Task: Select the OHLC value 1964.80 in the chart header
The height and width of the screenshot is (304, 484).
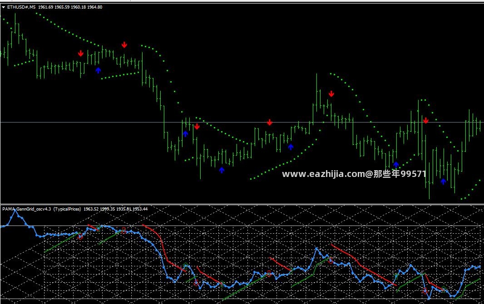Action: (94, 7)
